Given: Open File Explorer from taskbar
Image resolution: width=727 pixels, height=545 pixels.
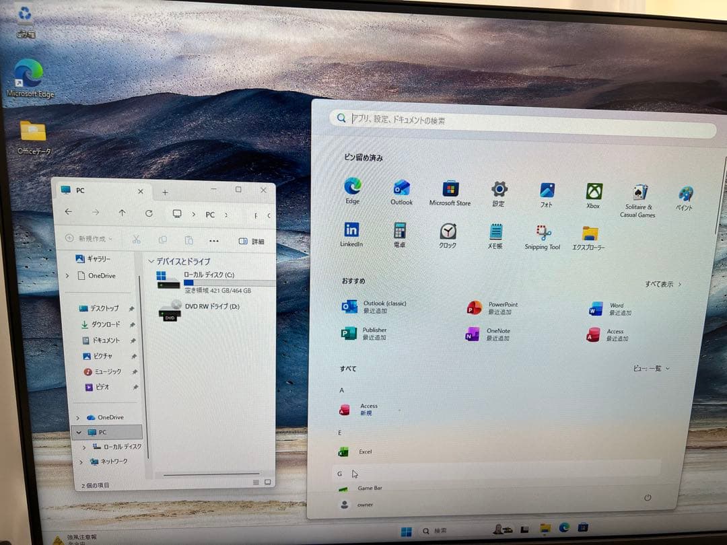Looking at the screenshot, I should [545, 529].
